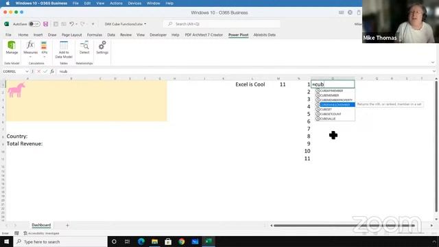This screenshot has width=439, height=247.
Task: Open File Explorer from taskbar
Action: [154, 242]
